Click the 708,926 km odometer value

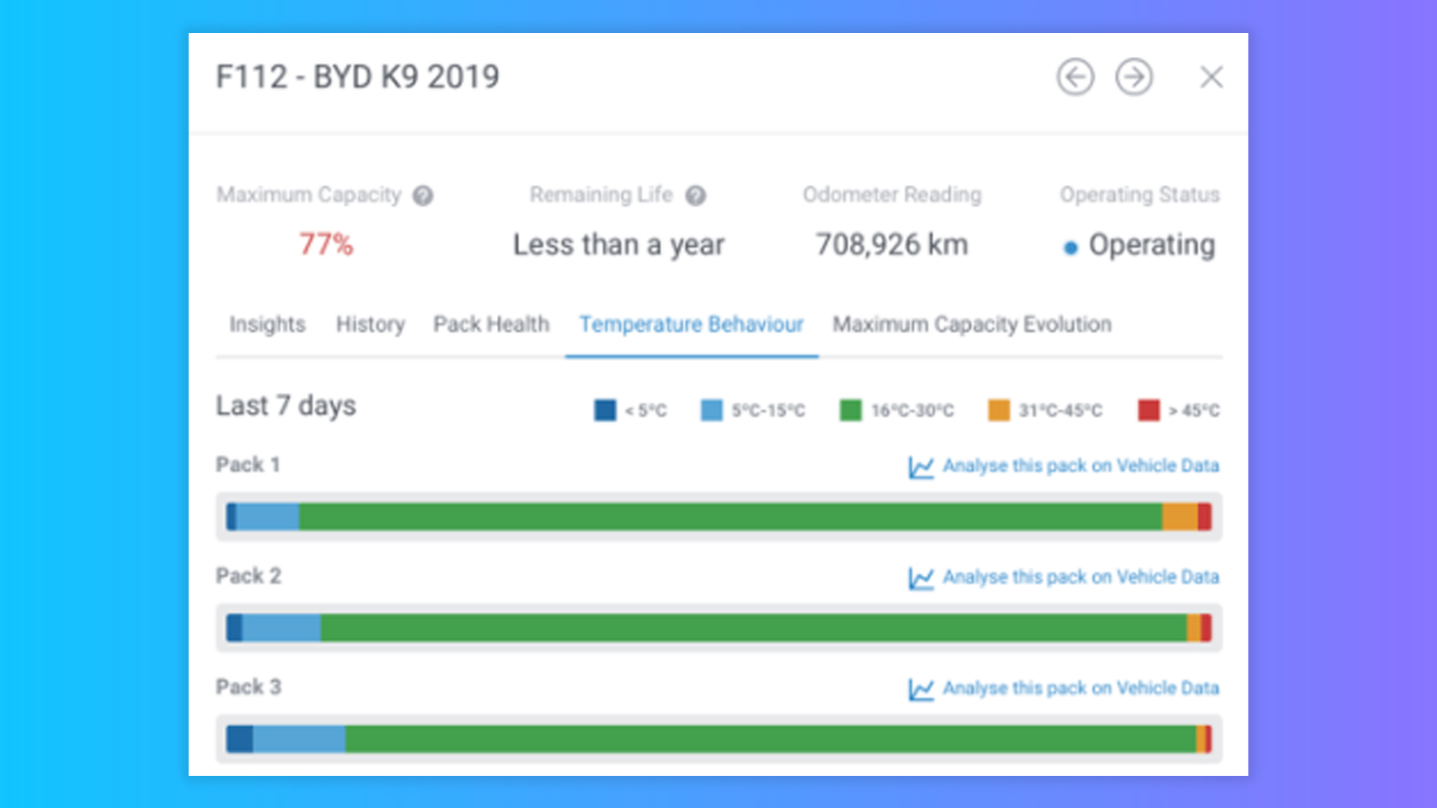pos(892,245)
